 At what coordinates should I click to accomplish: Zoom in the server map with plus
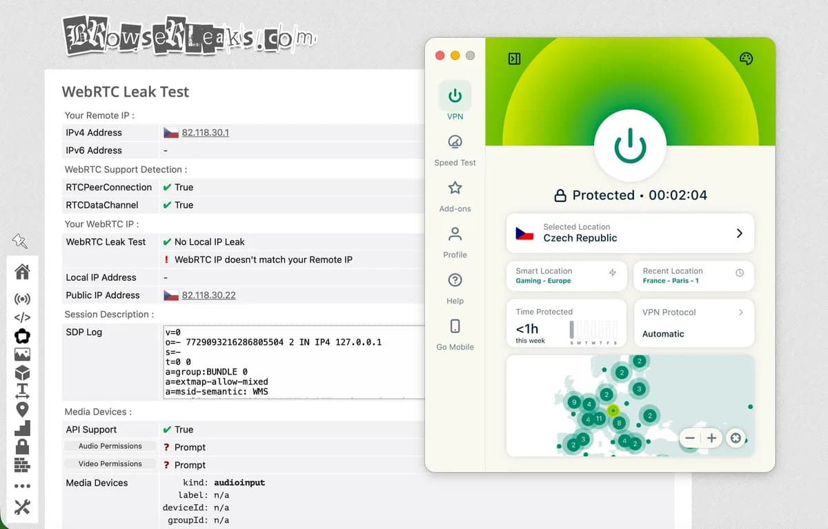click(711, 438)
